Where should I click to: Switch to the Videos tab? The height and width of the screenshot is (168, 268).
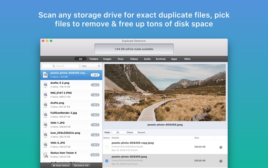point(134,59)
